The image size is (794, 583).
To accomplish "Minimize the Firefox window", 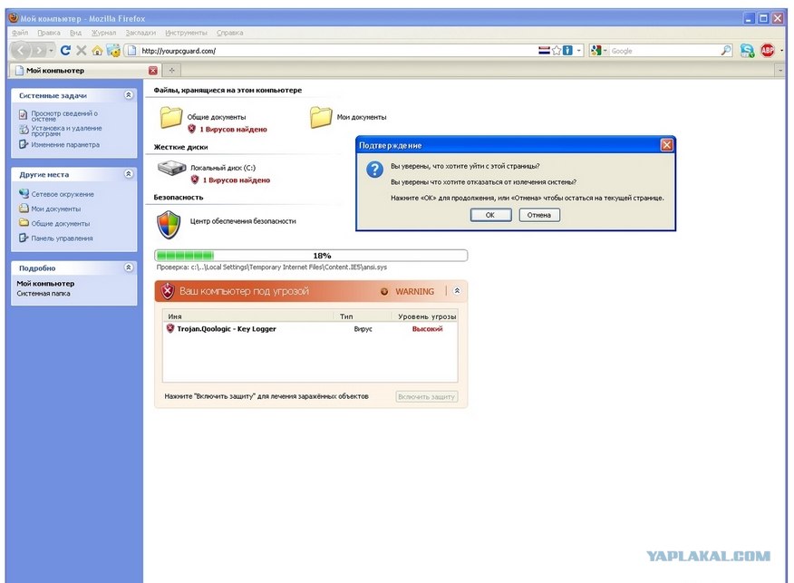I will click(x=749, y=19).
